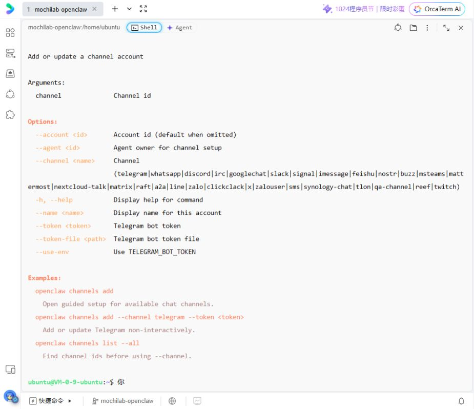Open the assistant avatar at bottom left
This screenshot has height=409, width=474.
pyautogui.click(x=11, y=397)
